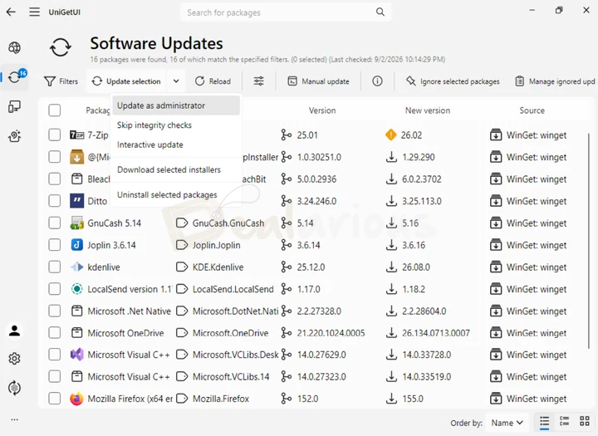
Task: Open the installation options sliders icon
Action: (x=258, y=81)
